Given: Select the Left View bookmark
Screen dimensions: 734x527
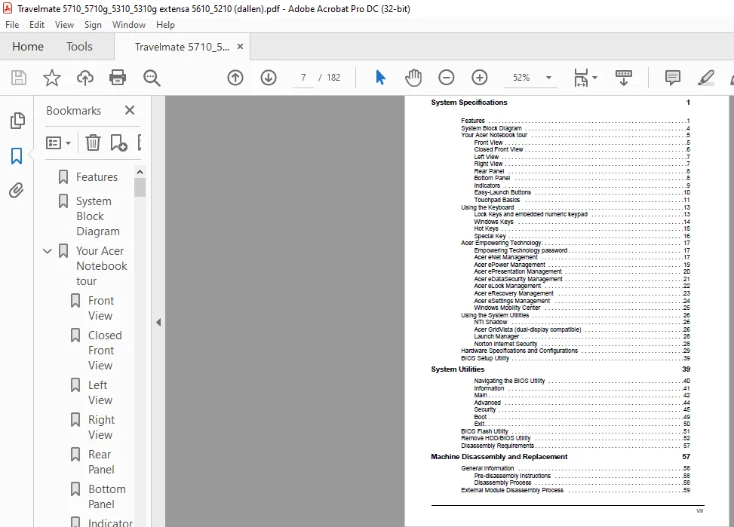Looking at the screenshot, I should [x=100, y=392].
